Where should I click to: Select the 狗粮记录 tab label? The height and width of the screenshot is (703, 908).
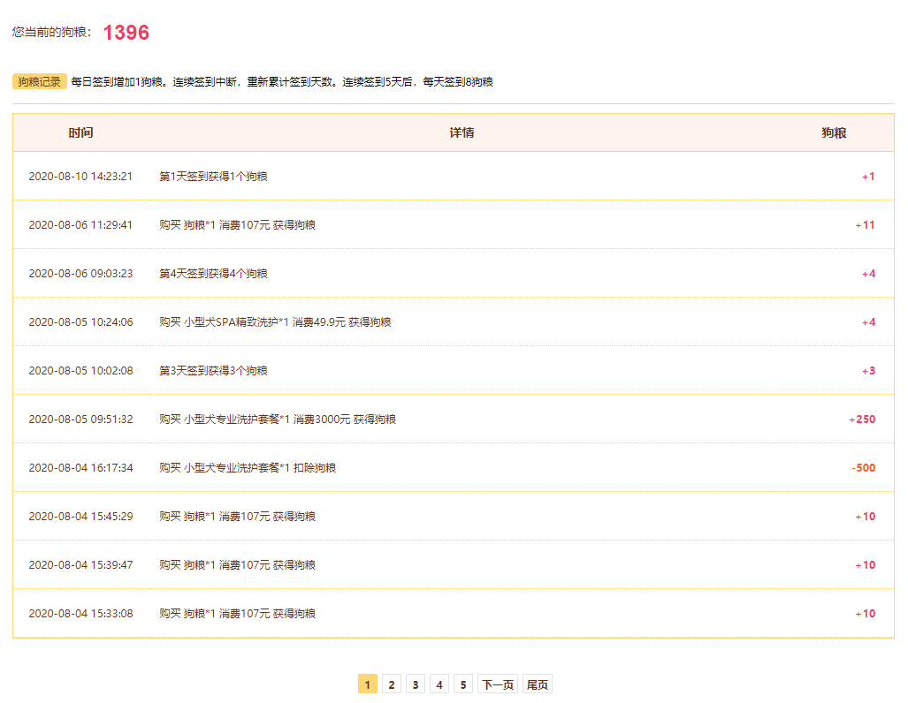pos(40,81)
